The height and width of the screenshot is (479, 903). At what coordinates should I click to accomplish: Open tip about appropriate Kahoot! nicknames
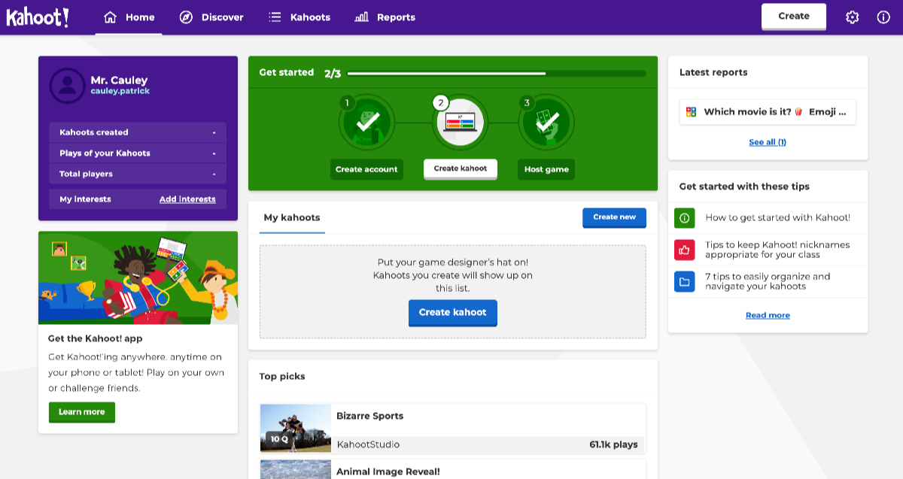click(777, 250)
